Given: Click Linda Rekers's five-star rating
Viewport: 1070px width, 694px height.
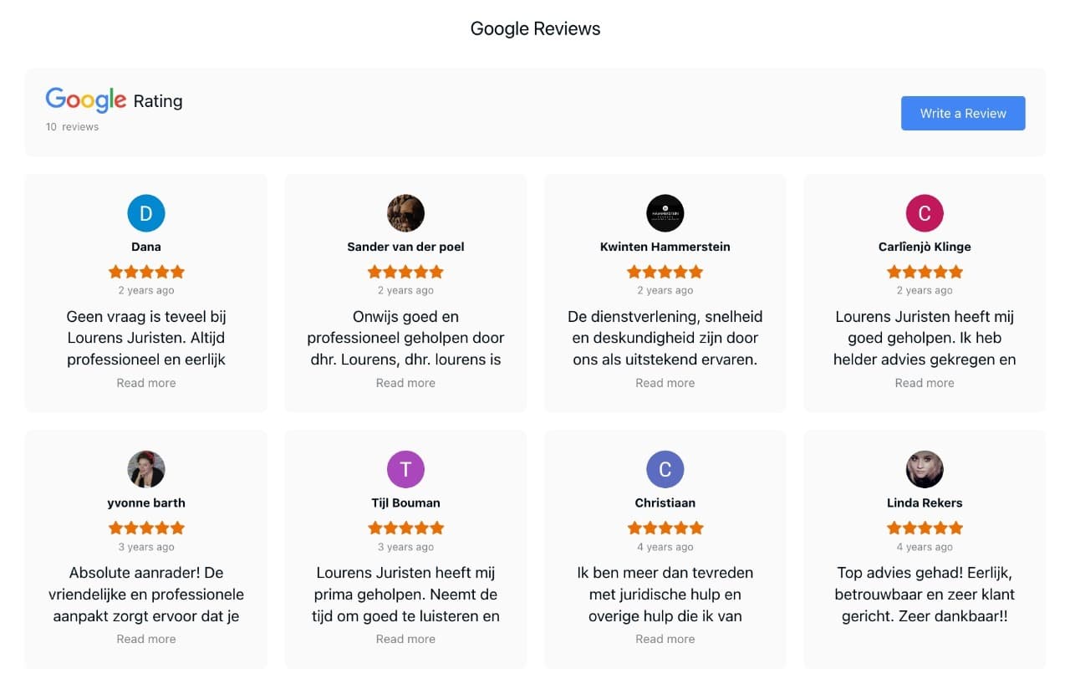Looking at the screenshot, I should point(925,528).
